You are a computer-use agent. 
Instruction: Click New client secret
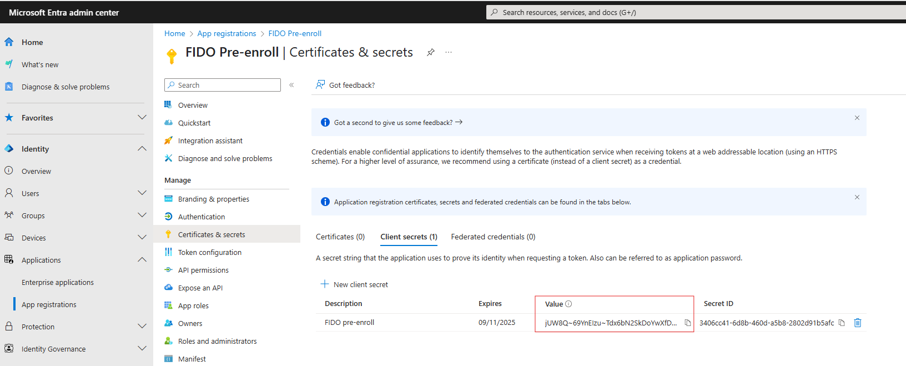354,284
